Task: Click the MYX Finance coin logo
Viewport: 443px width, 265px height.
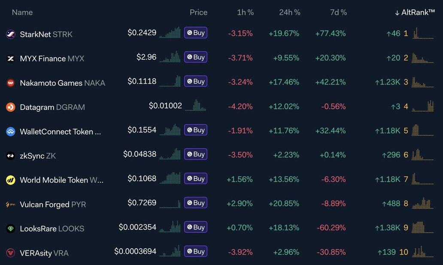Action: [x=11, y=58]
